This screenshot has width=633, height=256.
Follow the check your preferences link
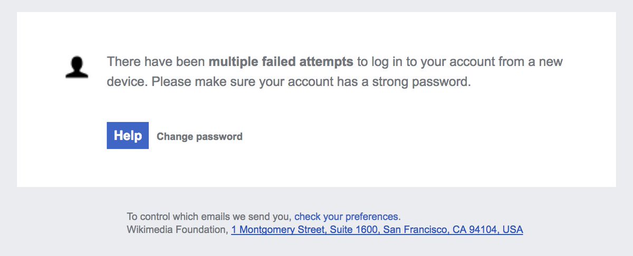(347, 216)
